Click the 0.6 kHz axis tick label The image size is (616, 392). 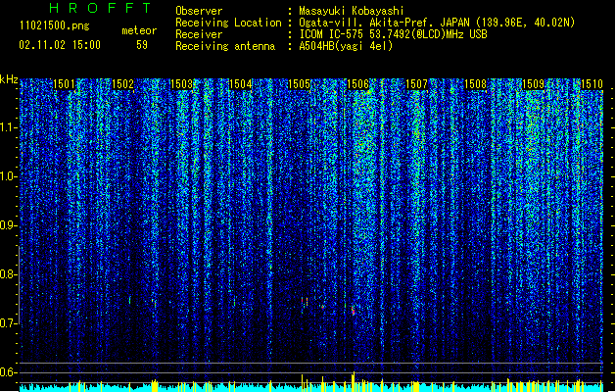click(8, 372)
